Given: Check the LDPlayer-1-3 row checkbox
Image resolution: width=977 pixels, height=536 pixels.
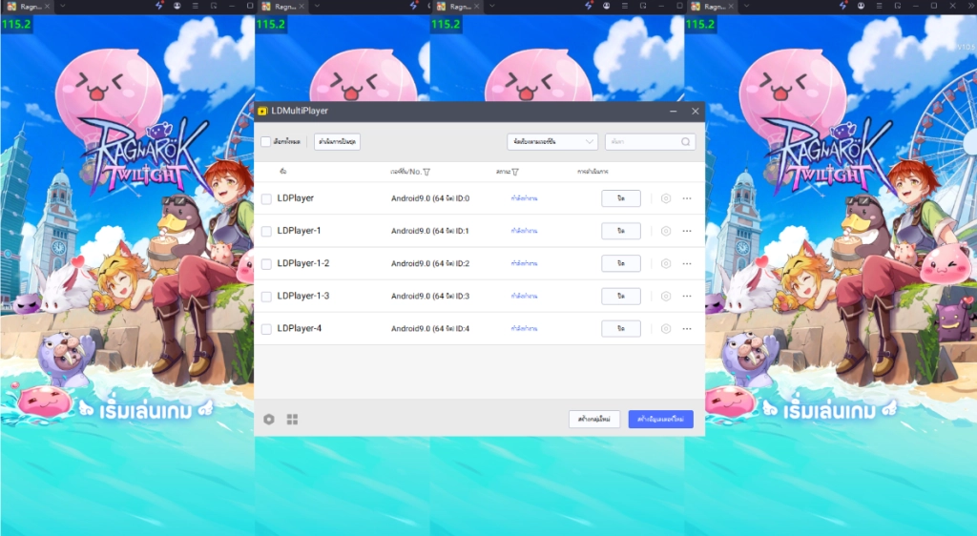Looking at the screenshot, I should [266, 297].
